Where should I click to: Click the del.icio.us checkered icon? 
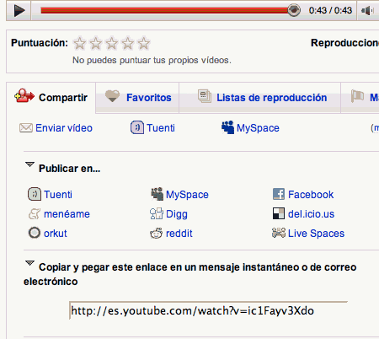(279, 213)
